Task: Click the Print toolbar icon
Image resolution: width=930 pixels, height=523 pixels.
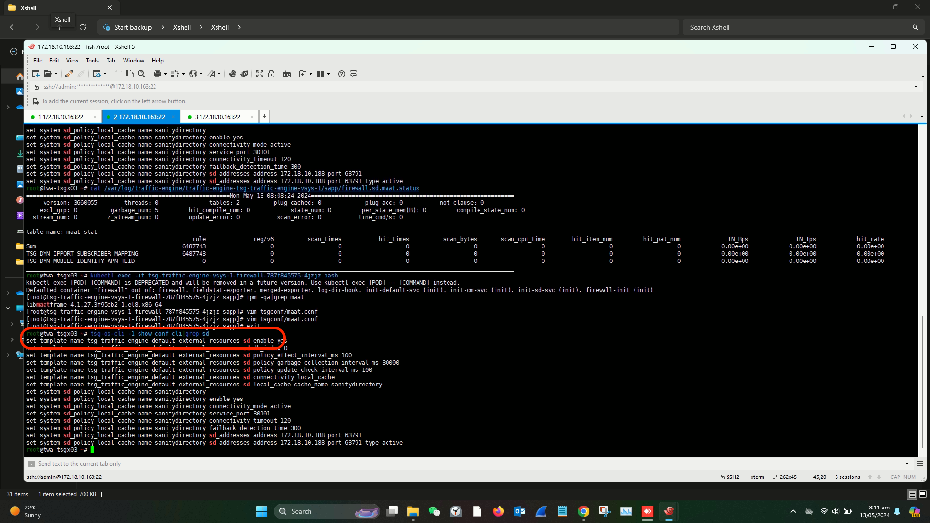Action: pyautogui.click(x=157, y=74)
